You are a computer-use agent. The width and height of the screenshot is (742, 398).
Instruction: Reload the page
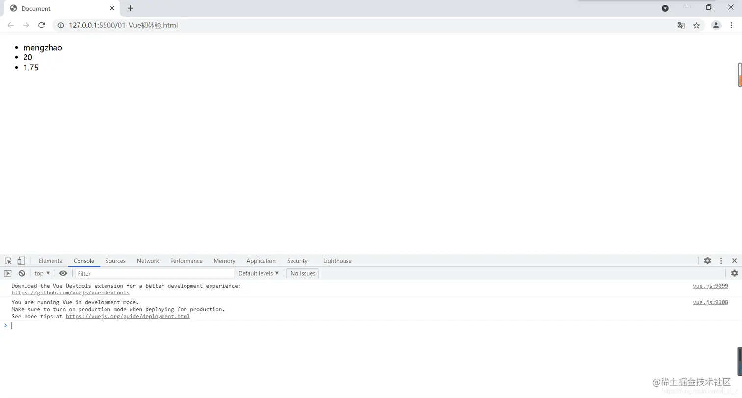[x=42, y=25]
